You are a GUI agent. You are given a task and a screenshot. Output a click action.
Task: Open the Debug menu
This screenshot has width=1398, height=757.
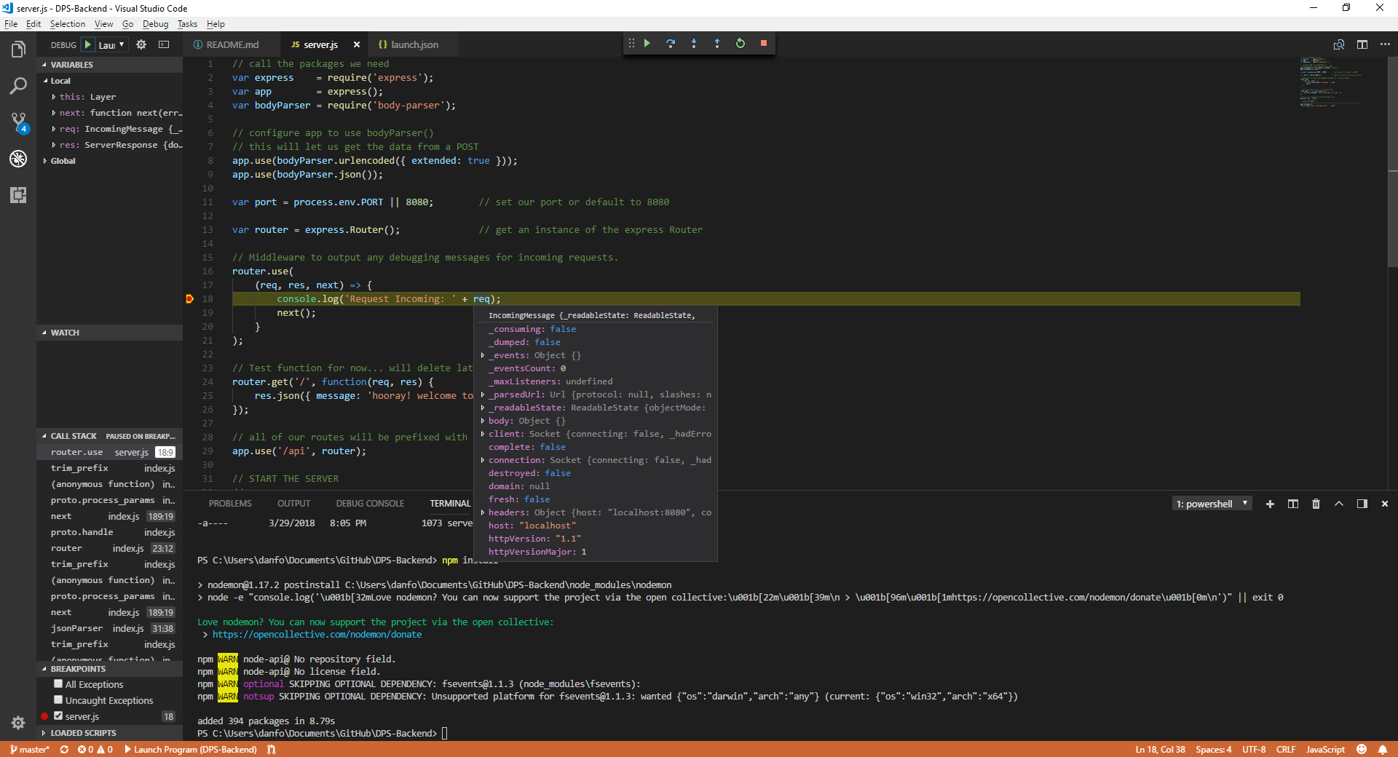[155, 24]
